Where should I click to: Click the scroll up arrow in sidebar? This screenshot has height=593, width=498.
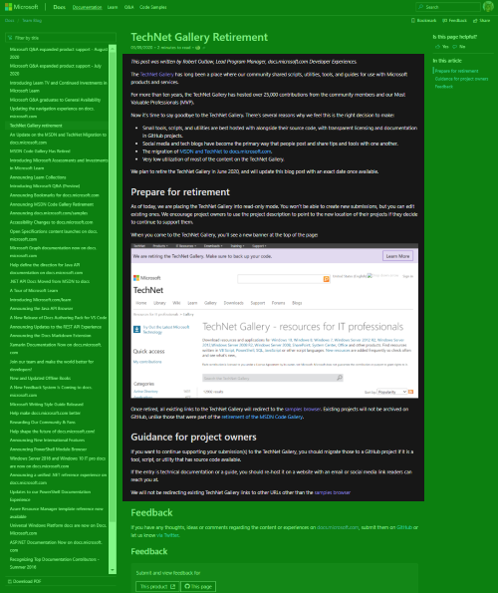[x=113, y=48]
